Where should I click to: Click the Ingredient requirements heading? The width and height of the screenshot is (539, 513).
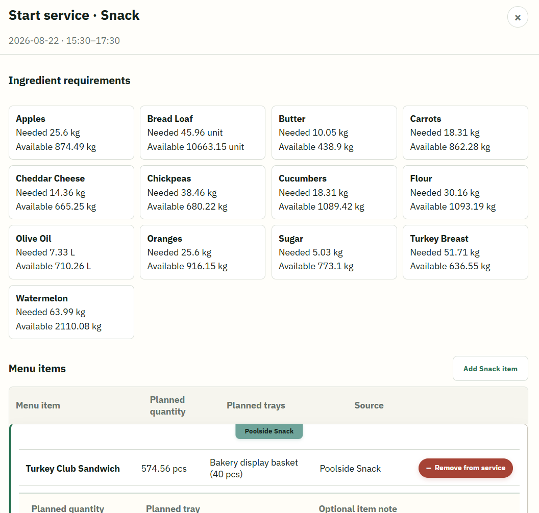(69, 81)
